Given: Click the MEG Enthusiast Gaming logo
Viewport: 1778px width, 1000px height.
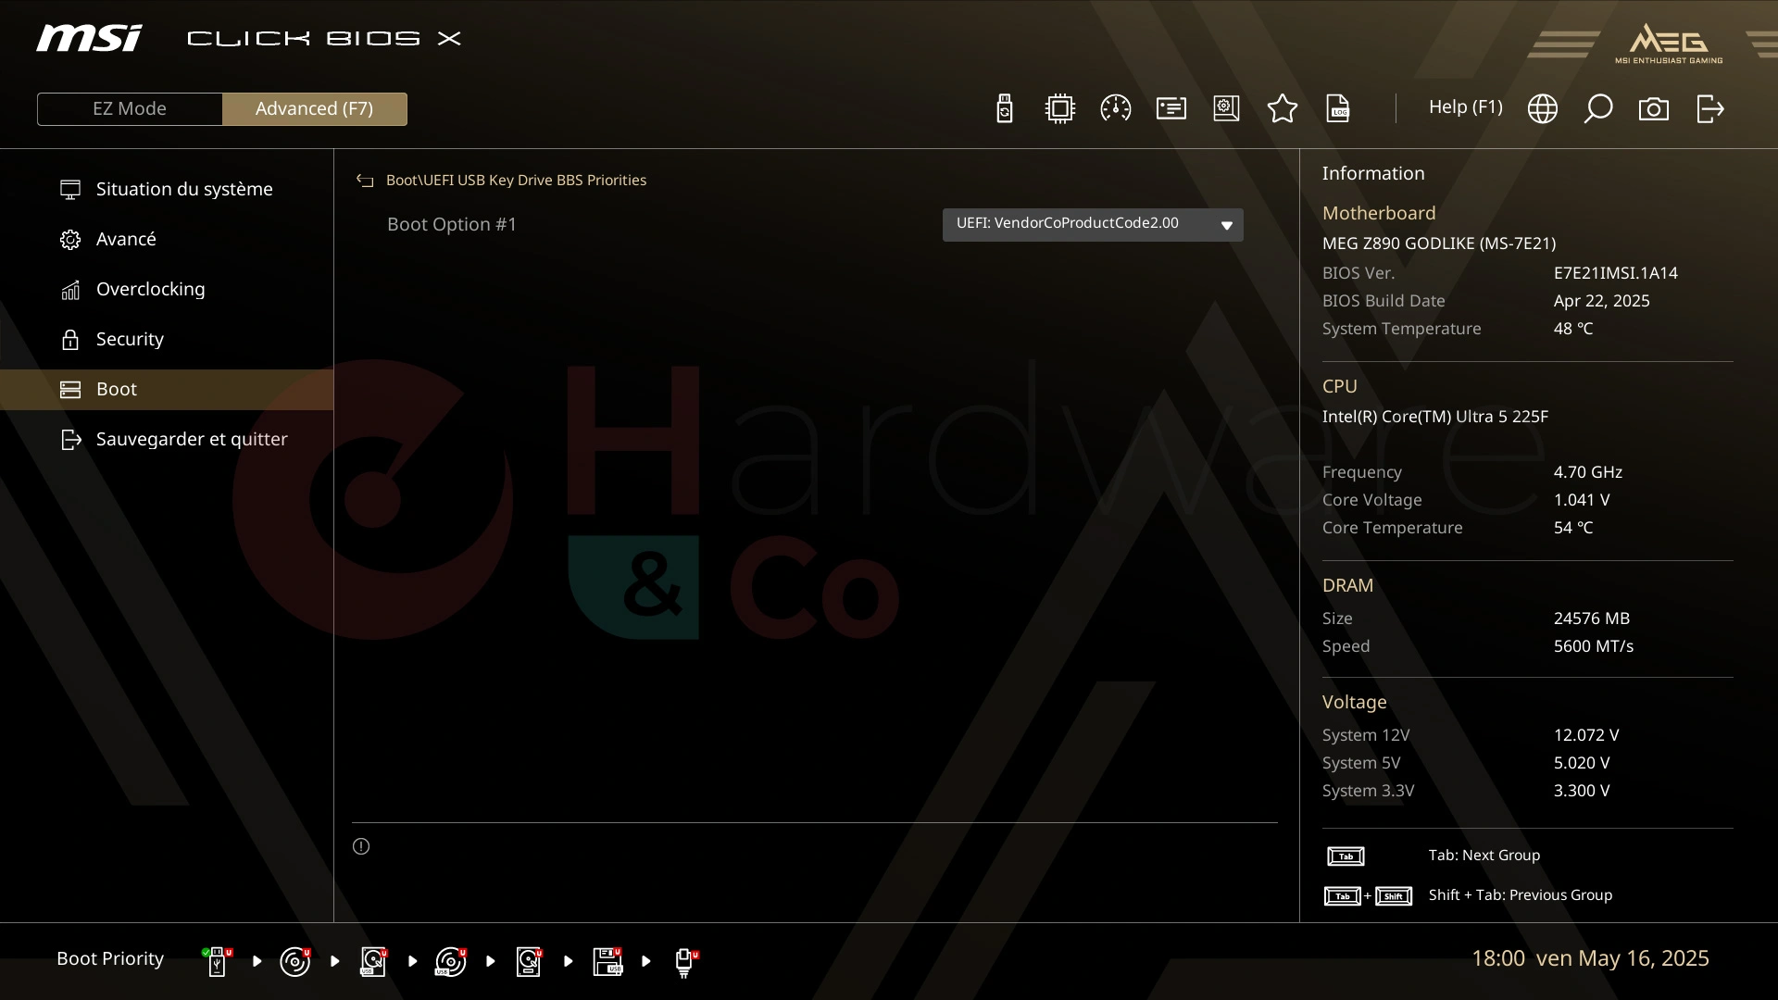Looking at the screenshot, I should [1669, 44].
